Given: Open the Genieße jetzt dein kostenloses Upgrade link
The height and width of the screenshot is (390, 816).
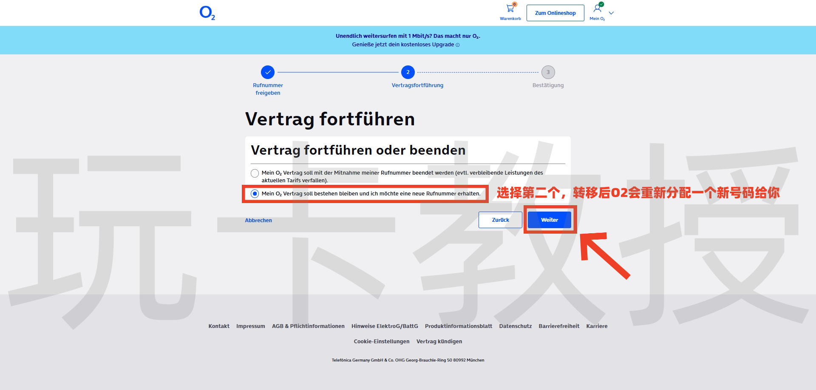Looking at the screenshot, I should 403,45.
